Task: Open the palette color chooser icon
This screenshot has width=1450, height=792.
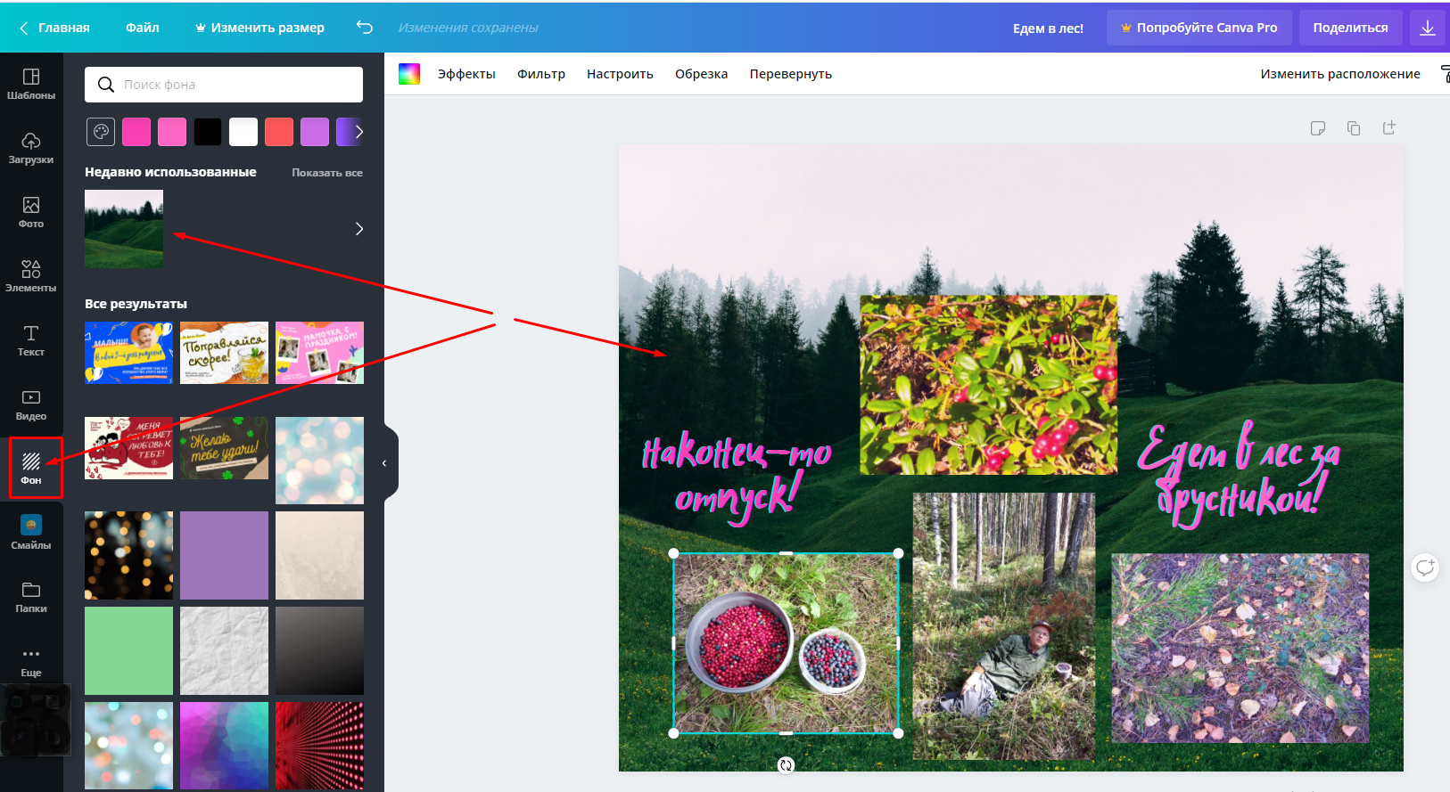Action: pos(101,132)
